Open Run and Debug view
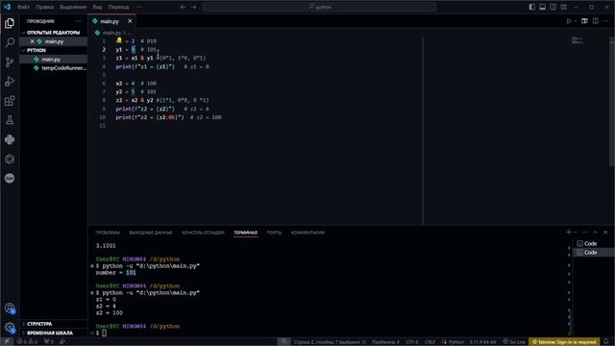Image resolution: width=615 pixels, height=346 pixels. [10, 81]
